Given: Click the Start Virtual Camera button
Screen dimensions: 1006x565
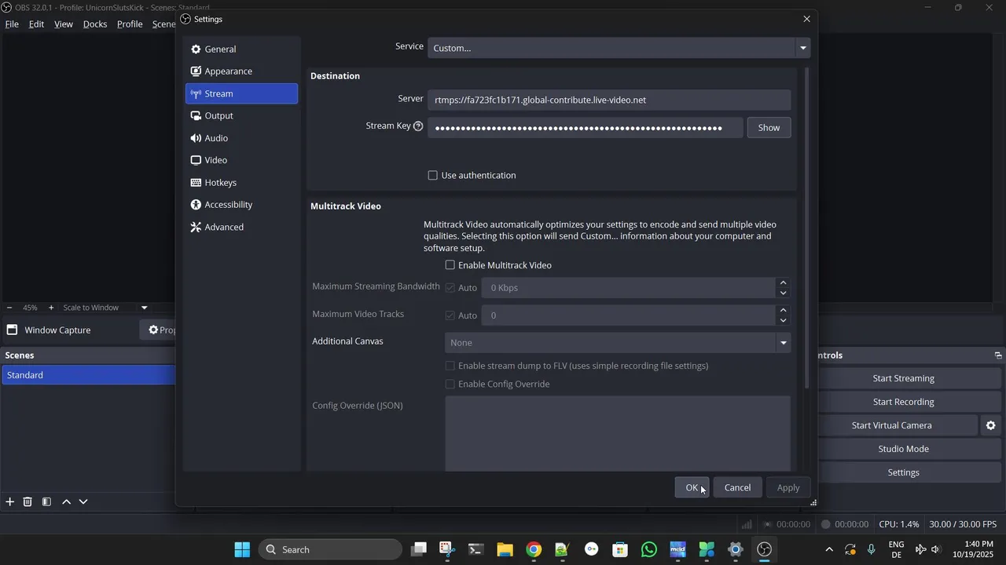Looking at the screenshot, I should coord(891,425).
